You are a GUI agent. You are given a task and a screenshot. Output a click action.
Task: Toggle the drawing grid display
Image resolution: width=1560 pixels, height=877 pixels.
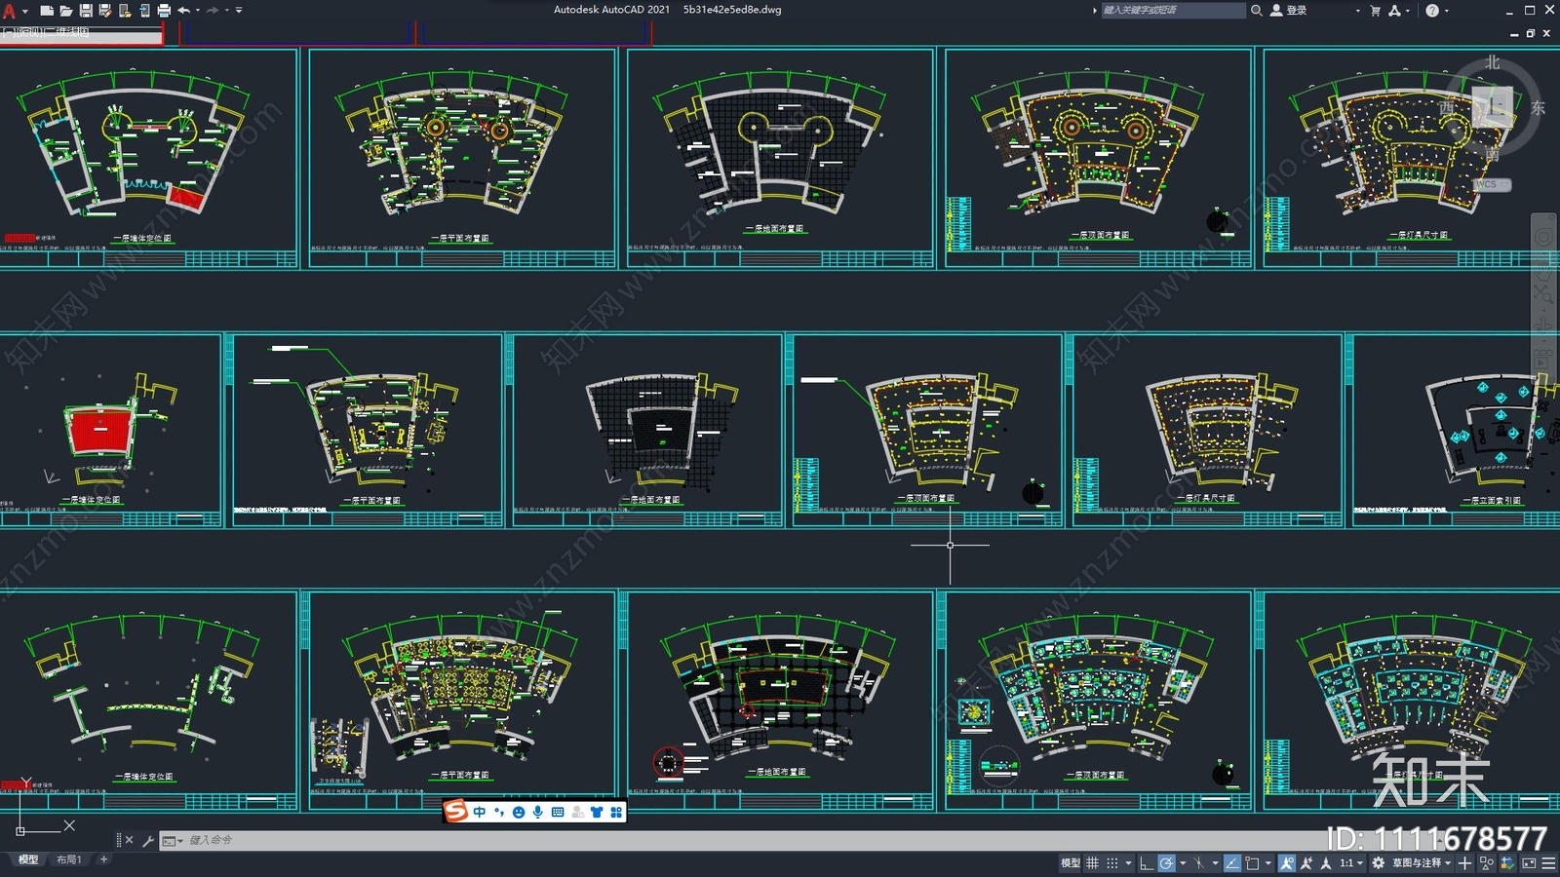click(x=1093, y=862)
